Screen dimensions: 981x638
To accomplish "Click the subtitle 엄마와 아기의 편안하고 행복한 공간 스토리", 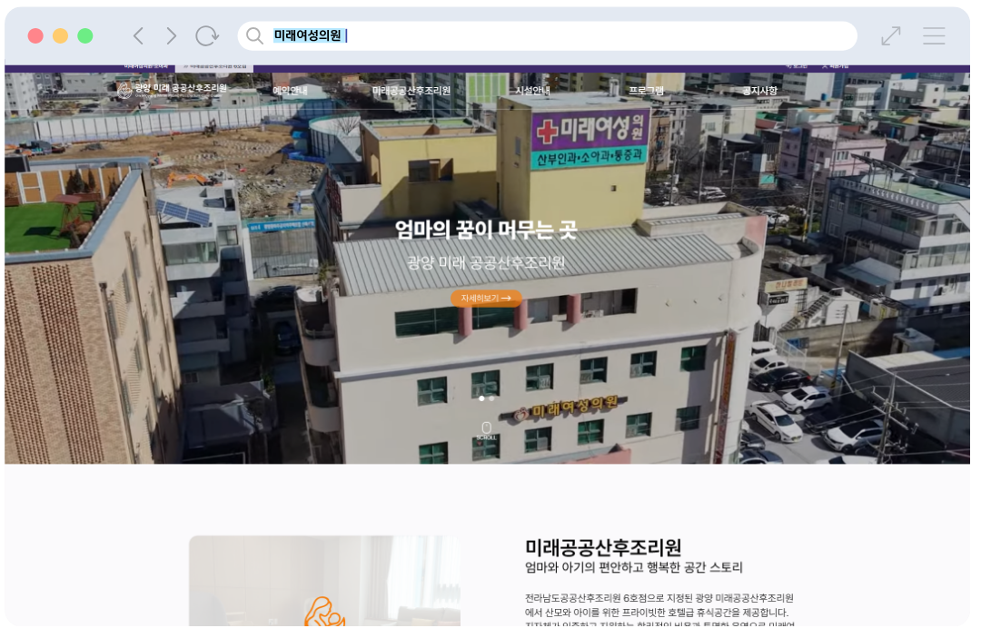I will [x=634, y=567].
